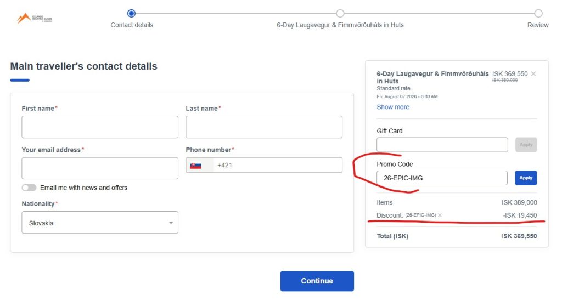Expand Nationality list with the arrow
The width and height of the screenshot is (562, 301).
171,223
